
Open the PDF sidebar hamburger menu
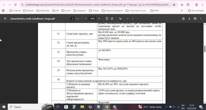pyautogui.click(x=5, y=19)
